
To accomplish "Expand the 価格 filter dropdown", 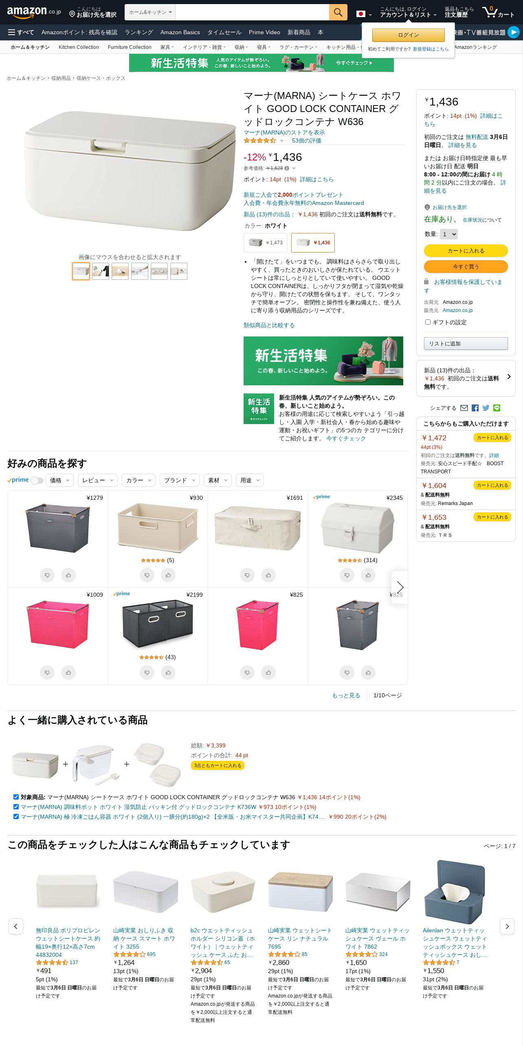I will coord(60,480).
